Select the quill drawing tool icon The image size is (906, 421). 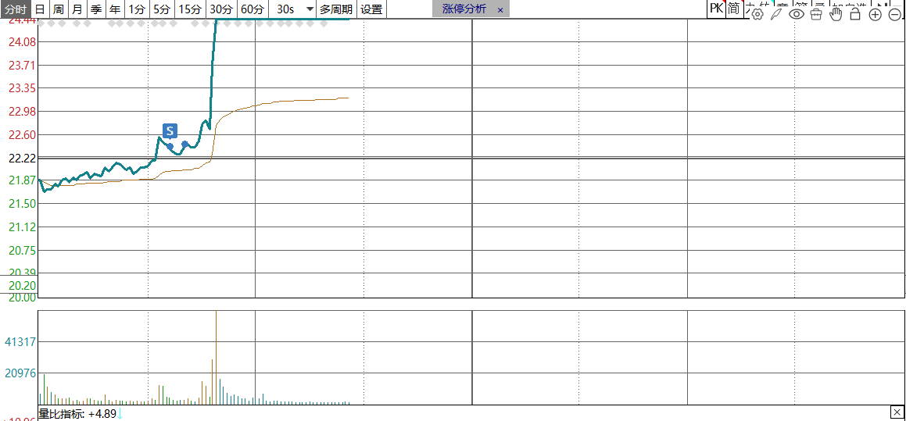click(x=776, y=14)
